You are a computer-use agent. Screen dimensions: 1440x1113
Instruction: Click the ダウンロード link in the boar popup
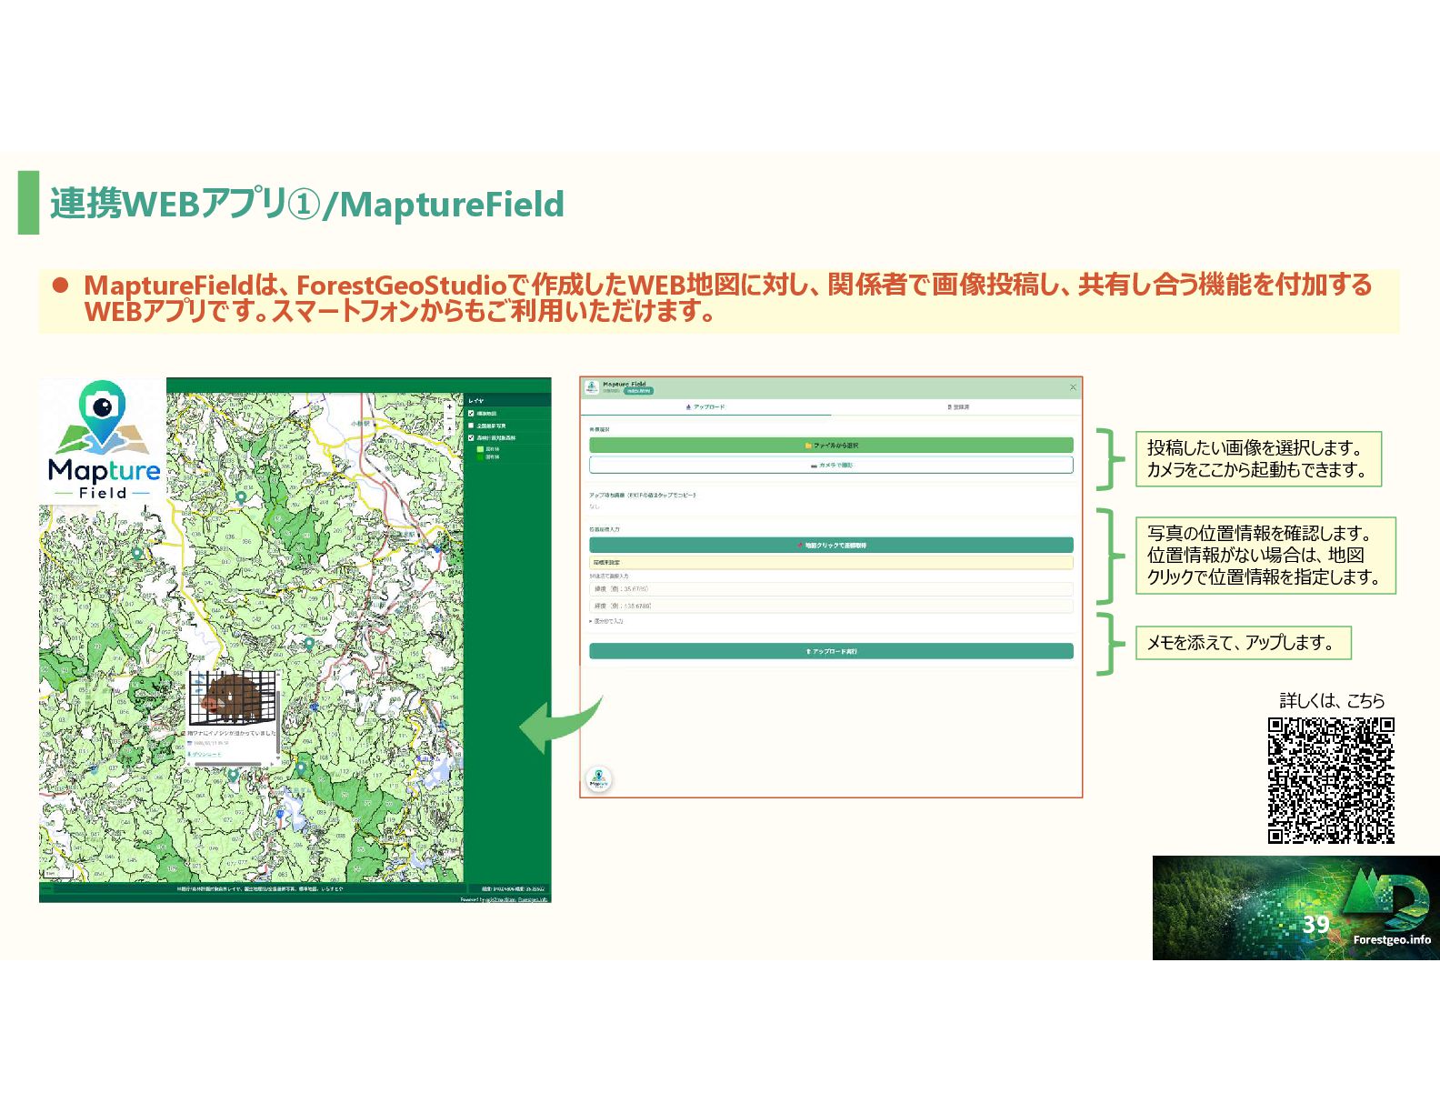tap(205, 754)
